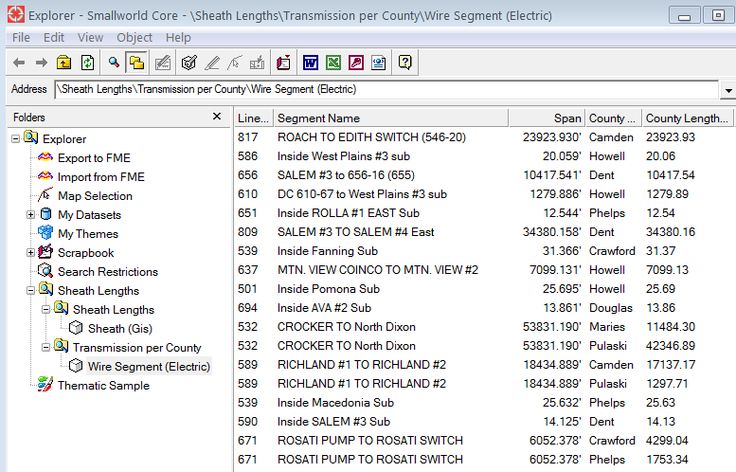Select My Themes tree item
The width and height of the screenshot is (736, 472).
[x=88, y=234]
